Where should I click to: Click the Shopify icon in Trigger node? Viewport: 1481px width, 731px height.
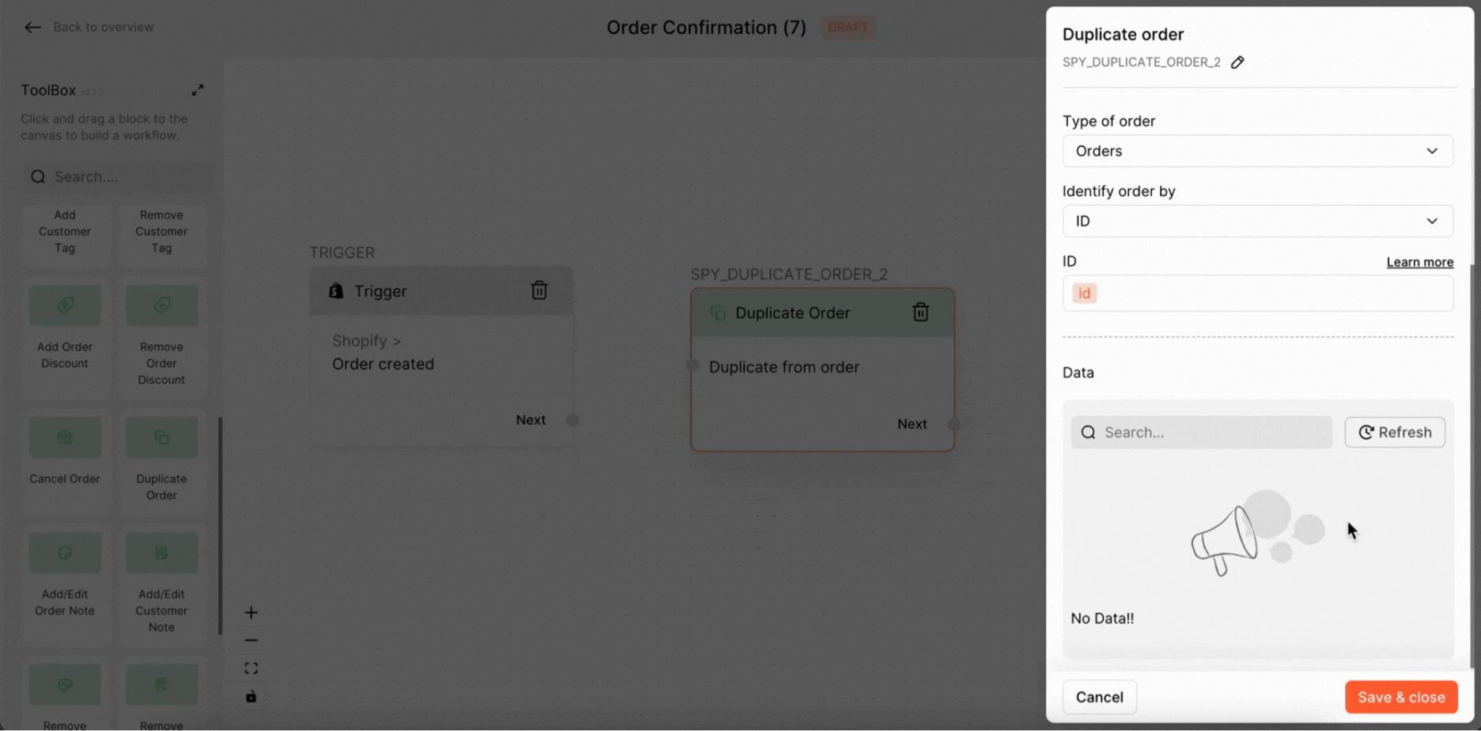(x=336, y=291)
